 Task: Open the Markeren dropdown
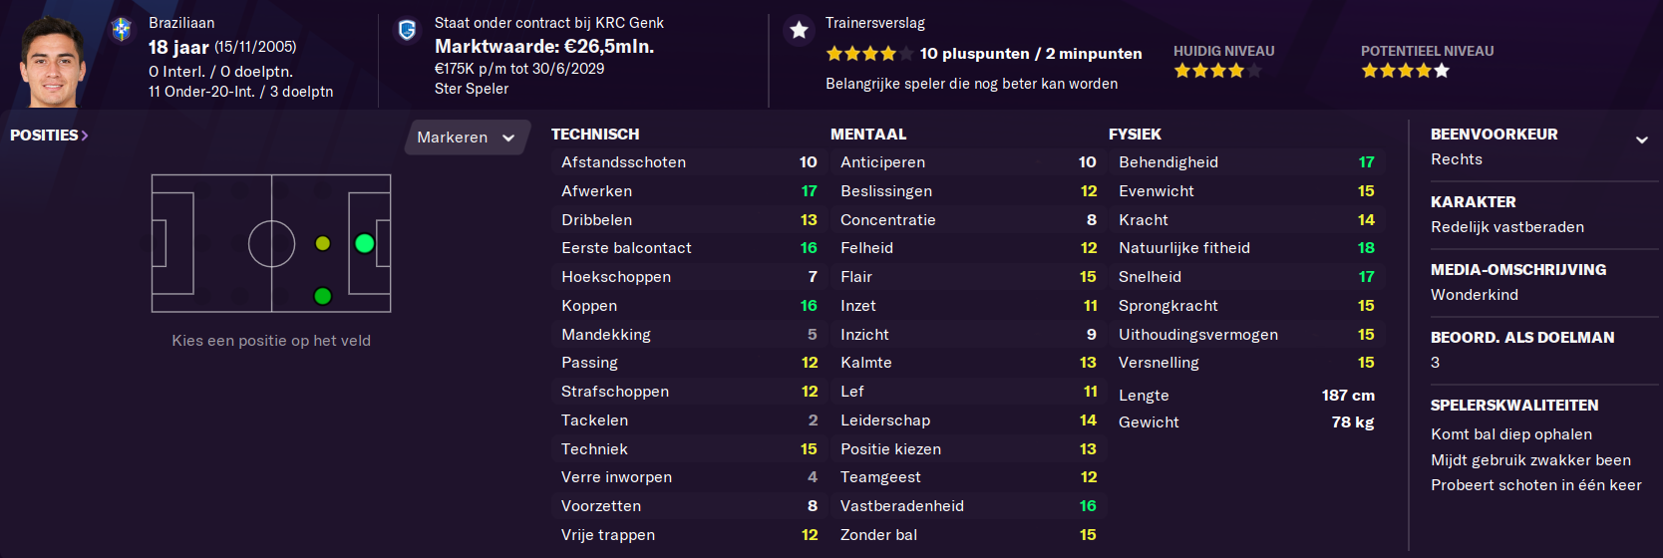point(466,138)
